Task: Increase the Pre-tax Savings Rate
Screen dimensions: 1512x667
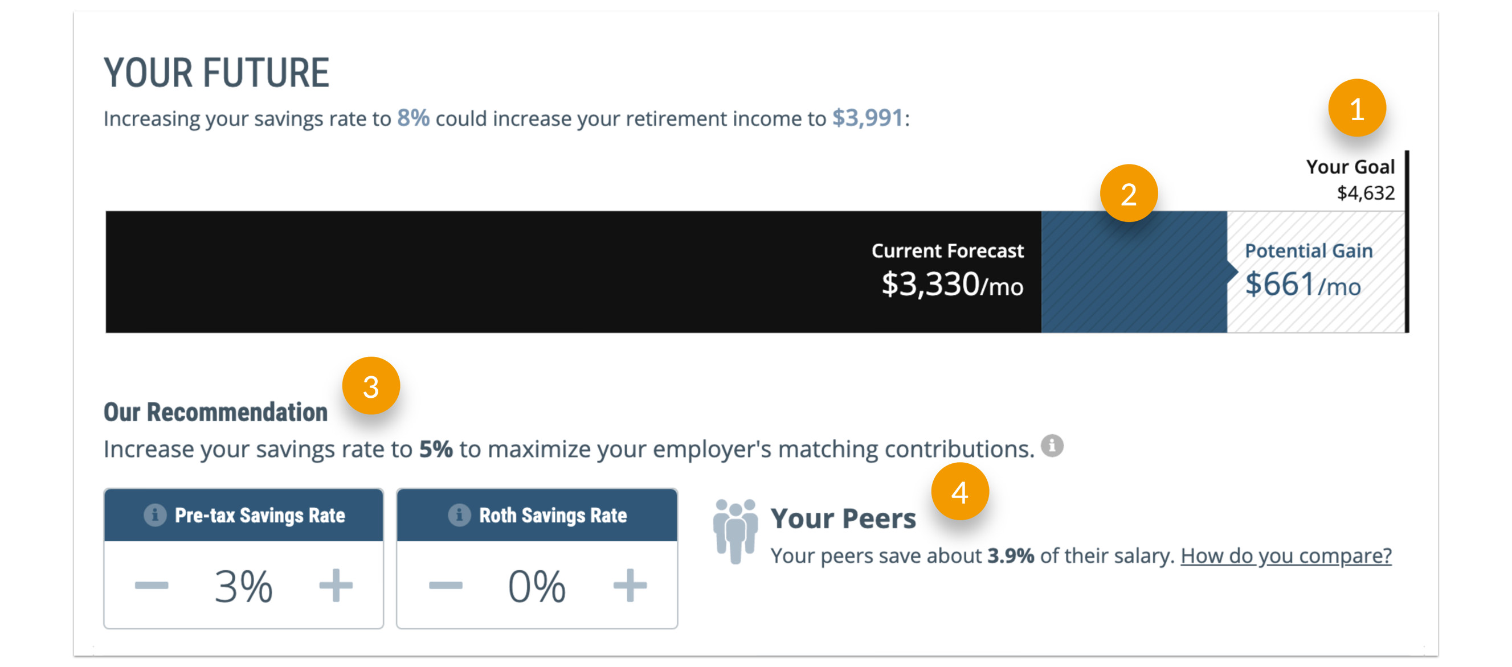Action: [336, 585]
